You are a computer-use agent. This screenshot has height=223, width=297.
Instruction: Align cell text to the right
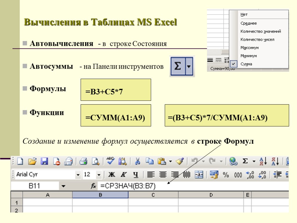175,175
